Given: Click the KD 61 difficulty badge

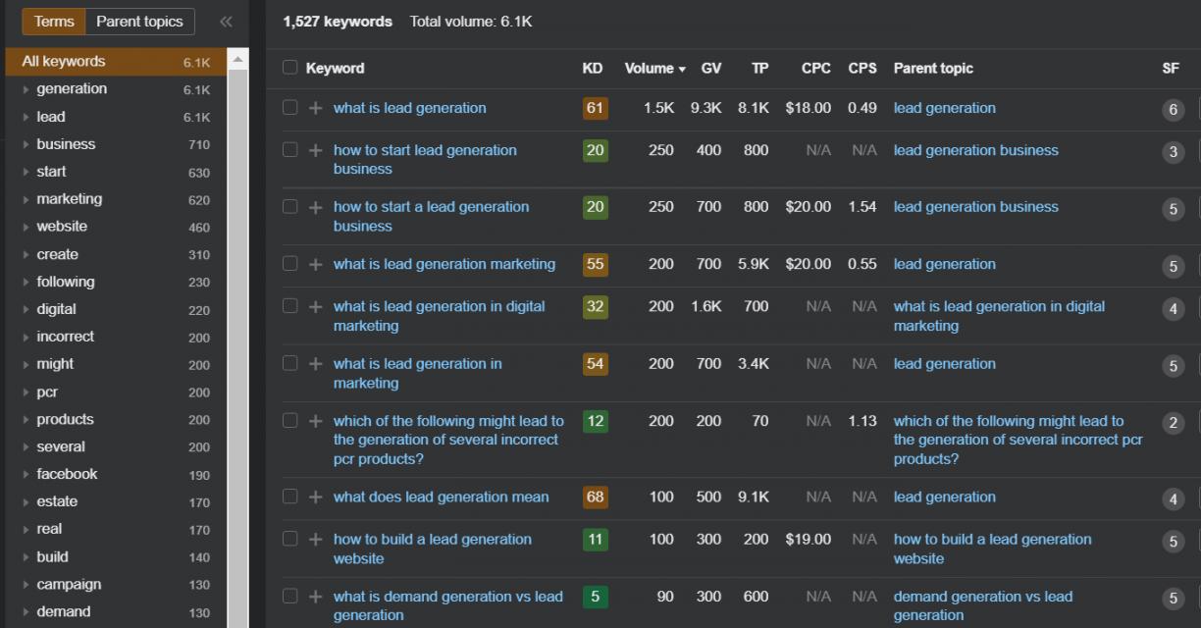Looking at the screenshot, I should pos(595,108).
